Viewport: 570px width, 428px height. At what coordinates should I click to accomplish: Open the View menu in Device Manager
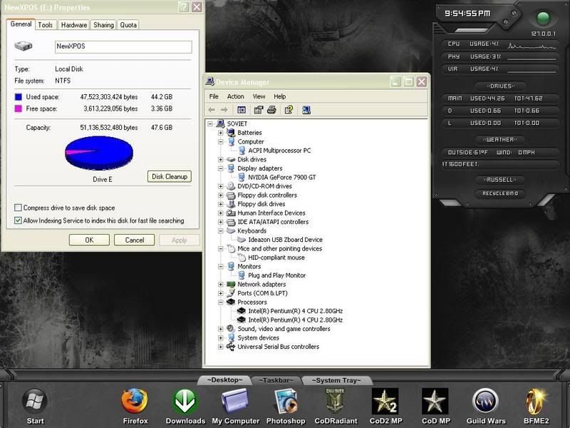(x=259, y=96)
